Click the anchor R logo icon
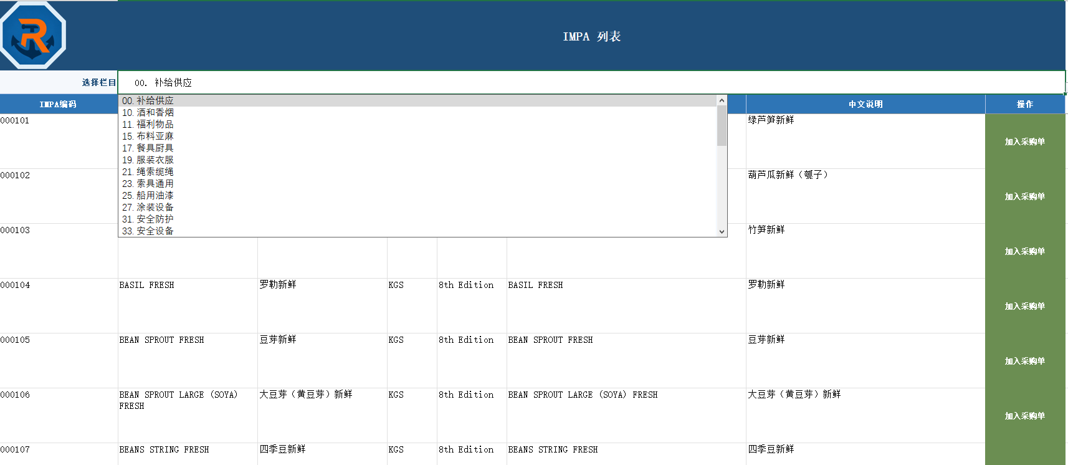 (33, 35)
